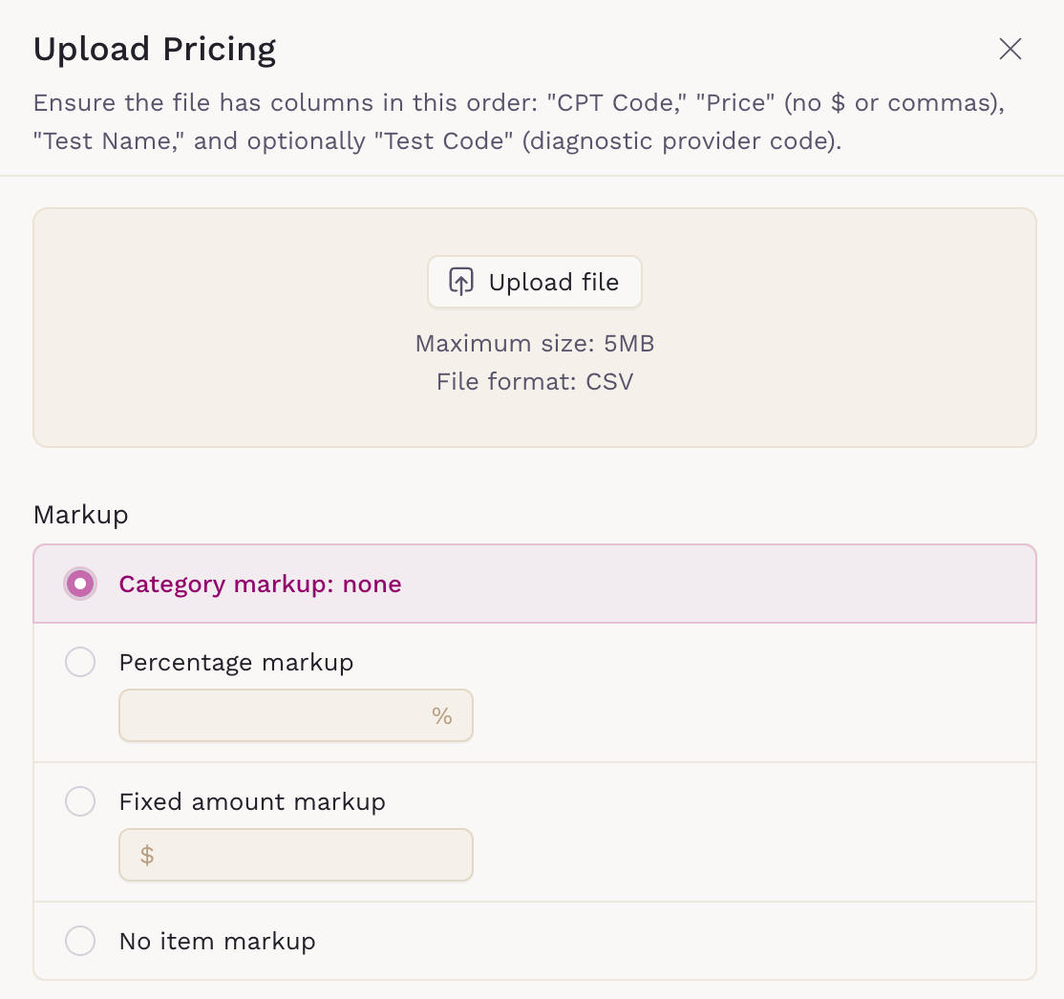
Task: Click the Upload Pricing dialog title
Action: 155,49
